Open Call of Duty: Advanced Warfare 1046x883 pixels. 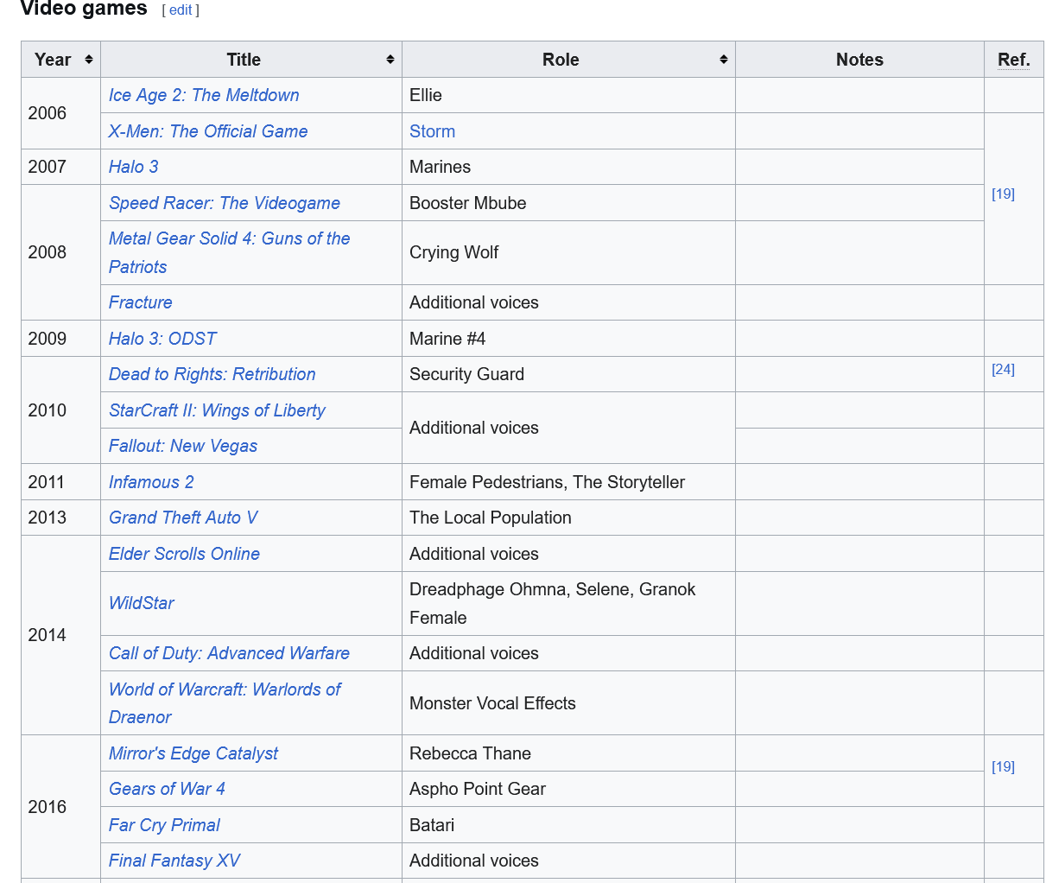229,653
